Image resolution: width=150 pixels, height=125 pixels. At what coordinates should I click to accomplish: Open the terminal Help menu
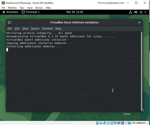pyautogui.click(x=58, y=28)
